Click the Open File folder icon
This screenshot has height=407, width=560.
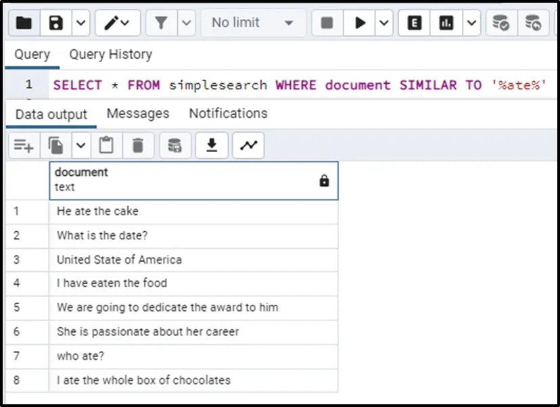pyautogui.click(x=24, y=23)
